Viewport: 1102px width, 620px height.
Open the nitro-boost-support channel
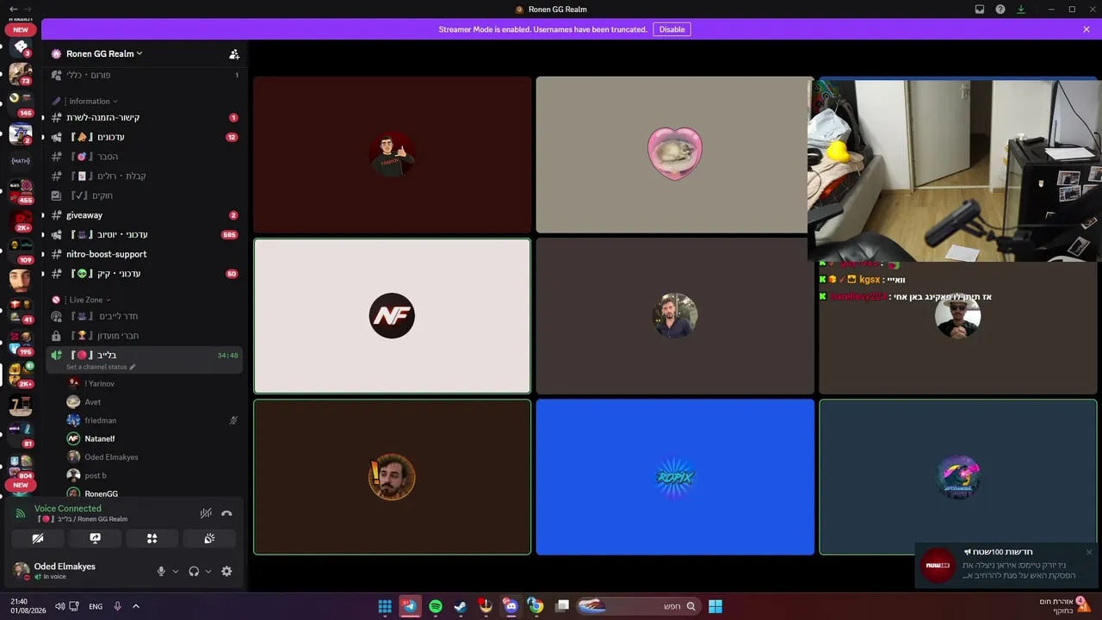[144, 254]
